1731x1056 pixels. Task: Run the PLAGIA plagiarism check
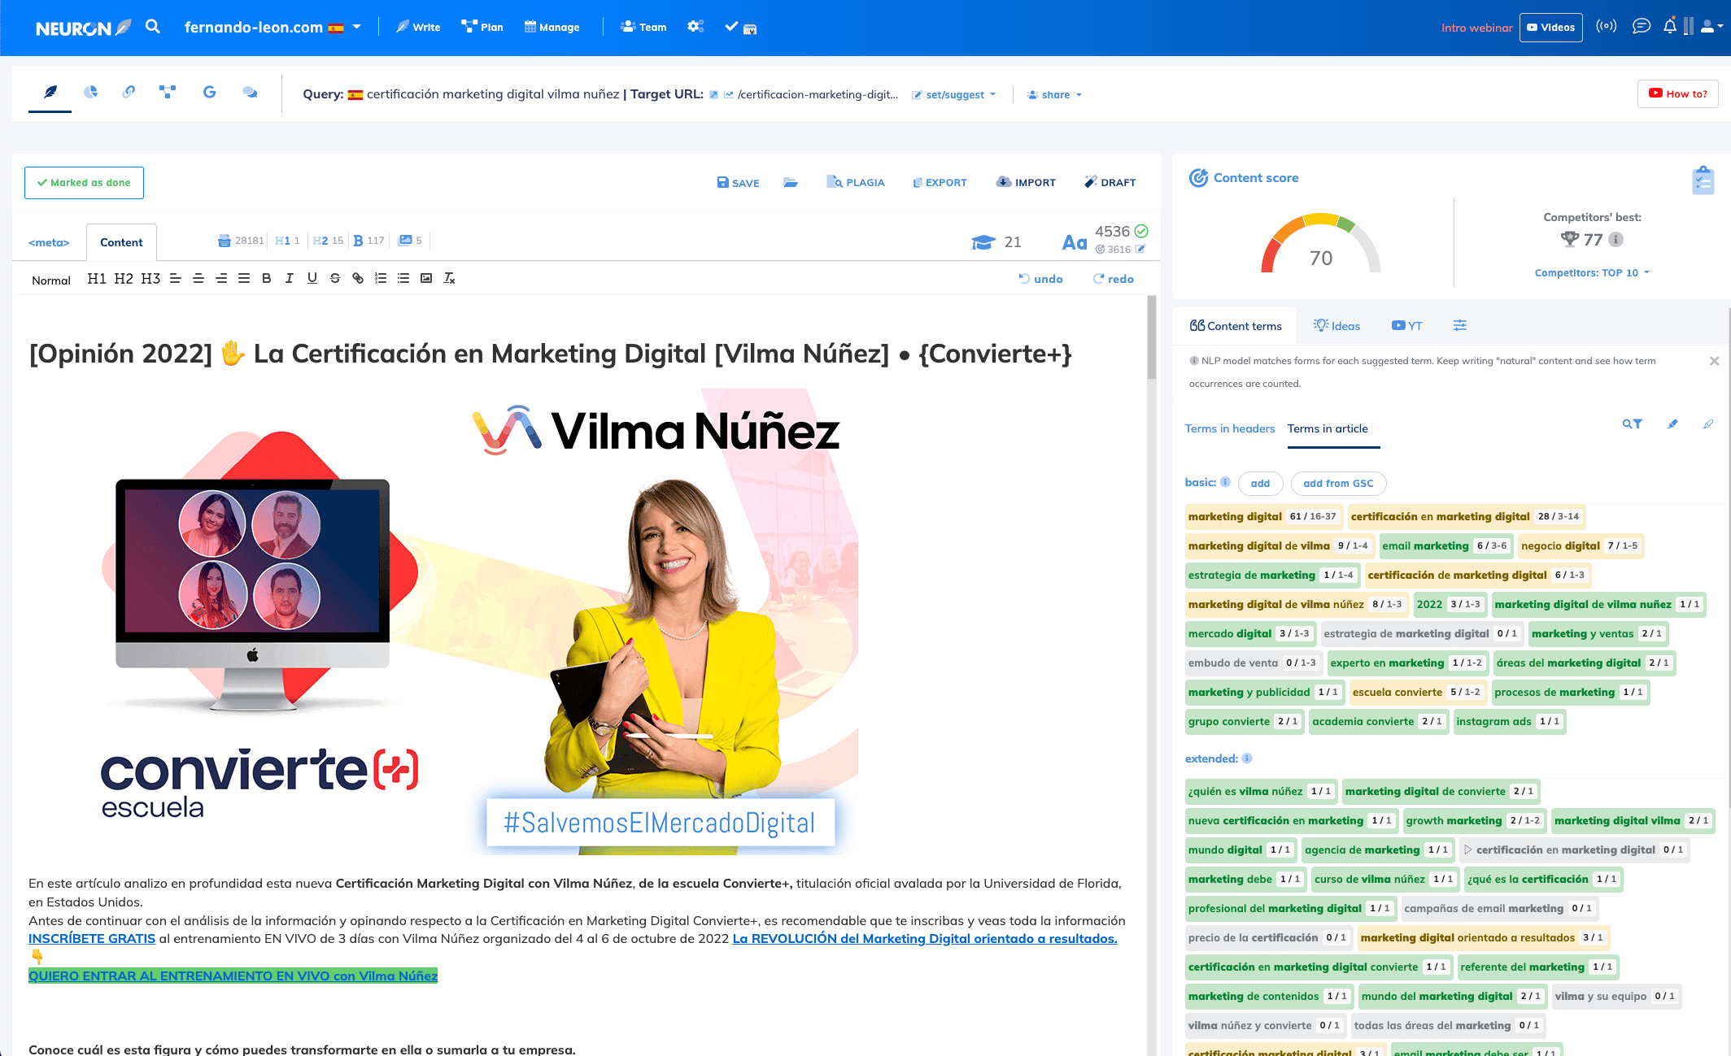856,183
